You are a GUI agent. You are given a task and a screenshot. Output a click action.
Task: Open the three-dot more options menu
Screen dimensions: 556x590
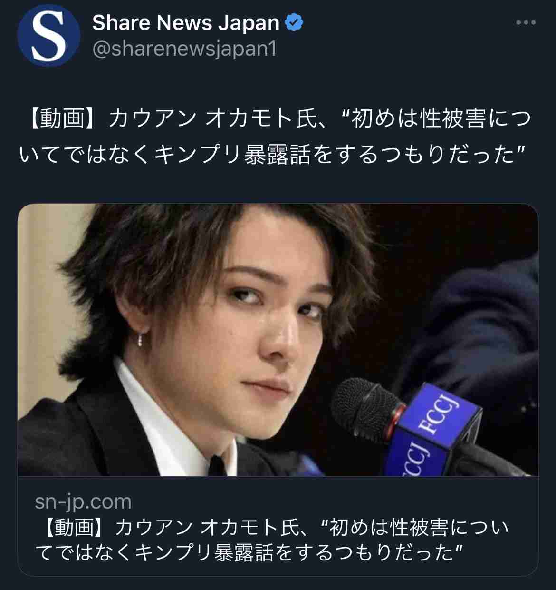(526, 22)
